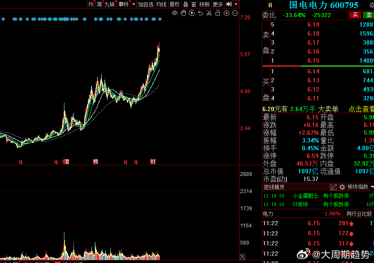Select the scissors cut tool
This screenshot has width=374, height=263.
(209, 13)
